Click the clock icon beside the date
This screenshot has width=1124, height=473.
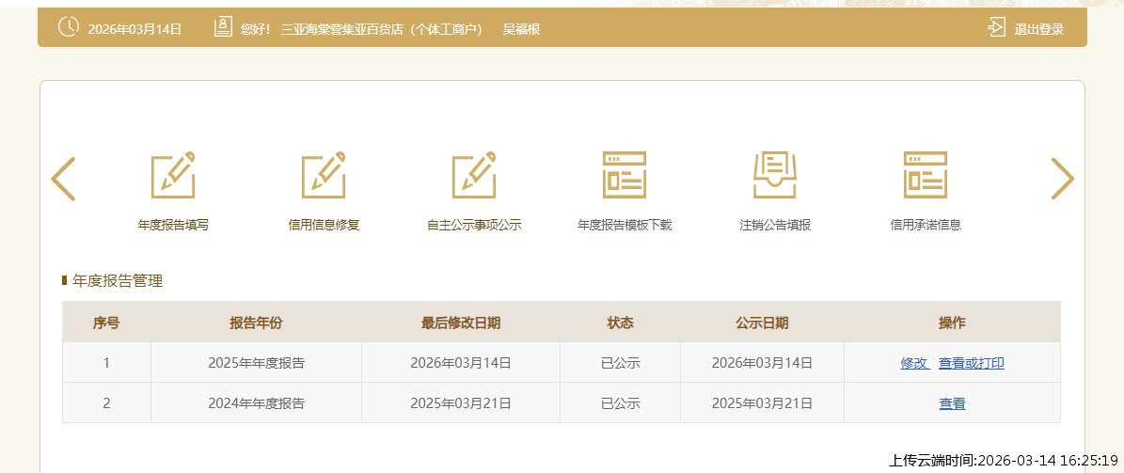pyautogui.click(x=69, y=27)
